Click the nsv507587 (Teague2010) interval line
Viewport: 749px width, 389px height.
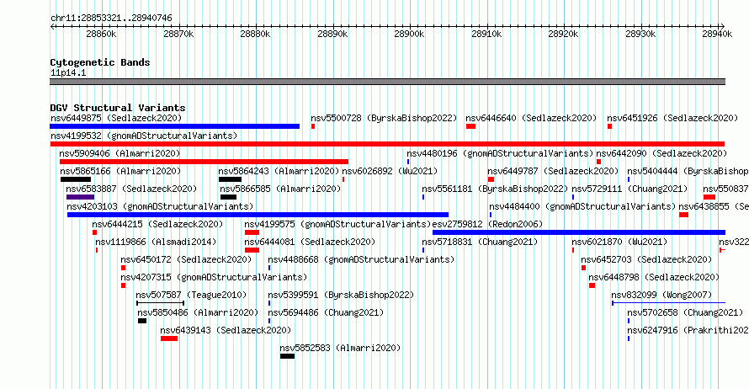(161, 303)
